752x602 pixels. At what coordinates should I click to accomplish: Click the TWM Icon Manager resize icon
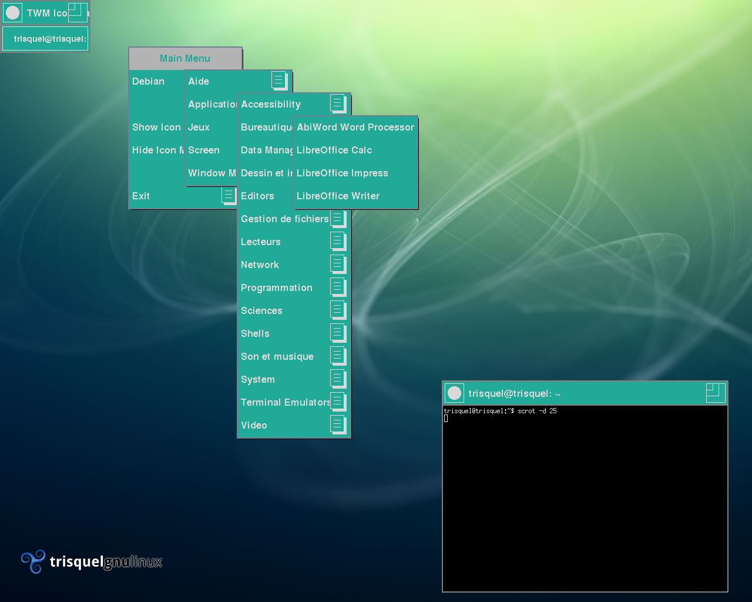pyautogui.click(x=77, y=12)
